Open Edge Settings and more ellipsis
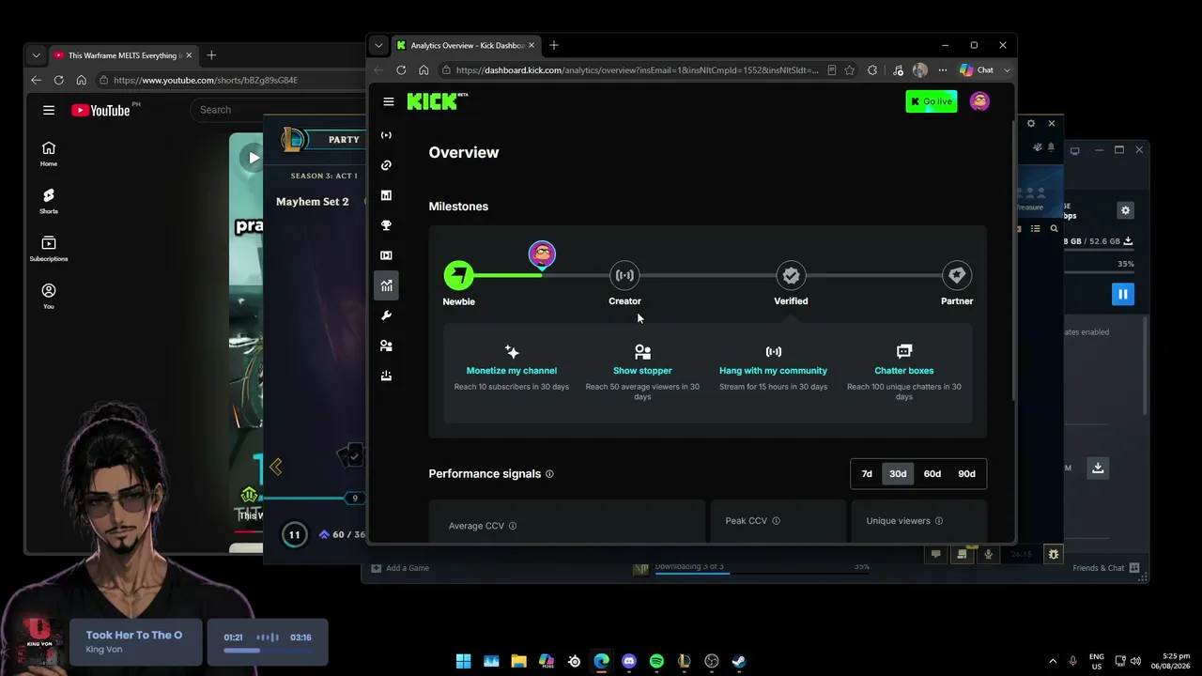The image size is (1202, 676). (x=943, y=70)
